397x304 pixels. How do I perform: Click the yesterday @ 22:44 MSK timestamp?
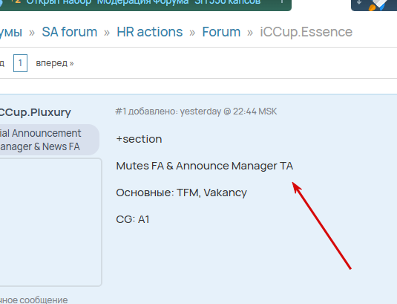(229, 111)
